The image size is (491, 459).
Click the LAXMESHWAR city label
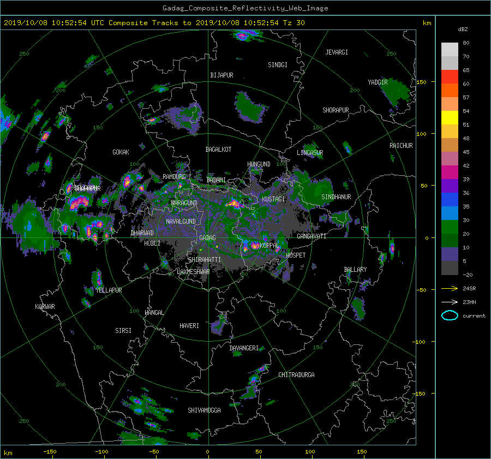[x=193, y=272]
